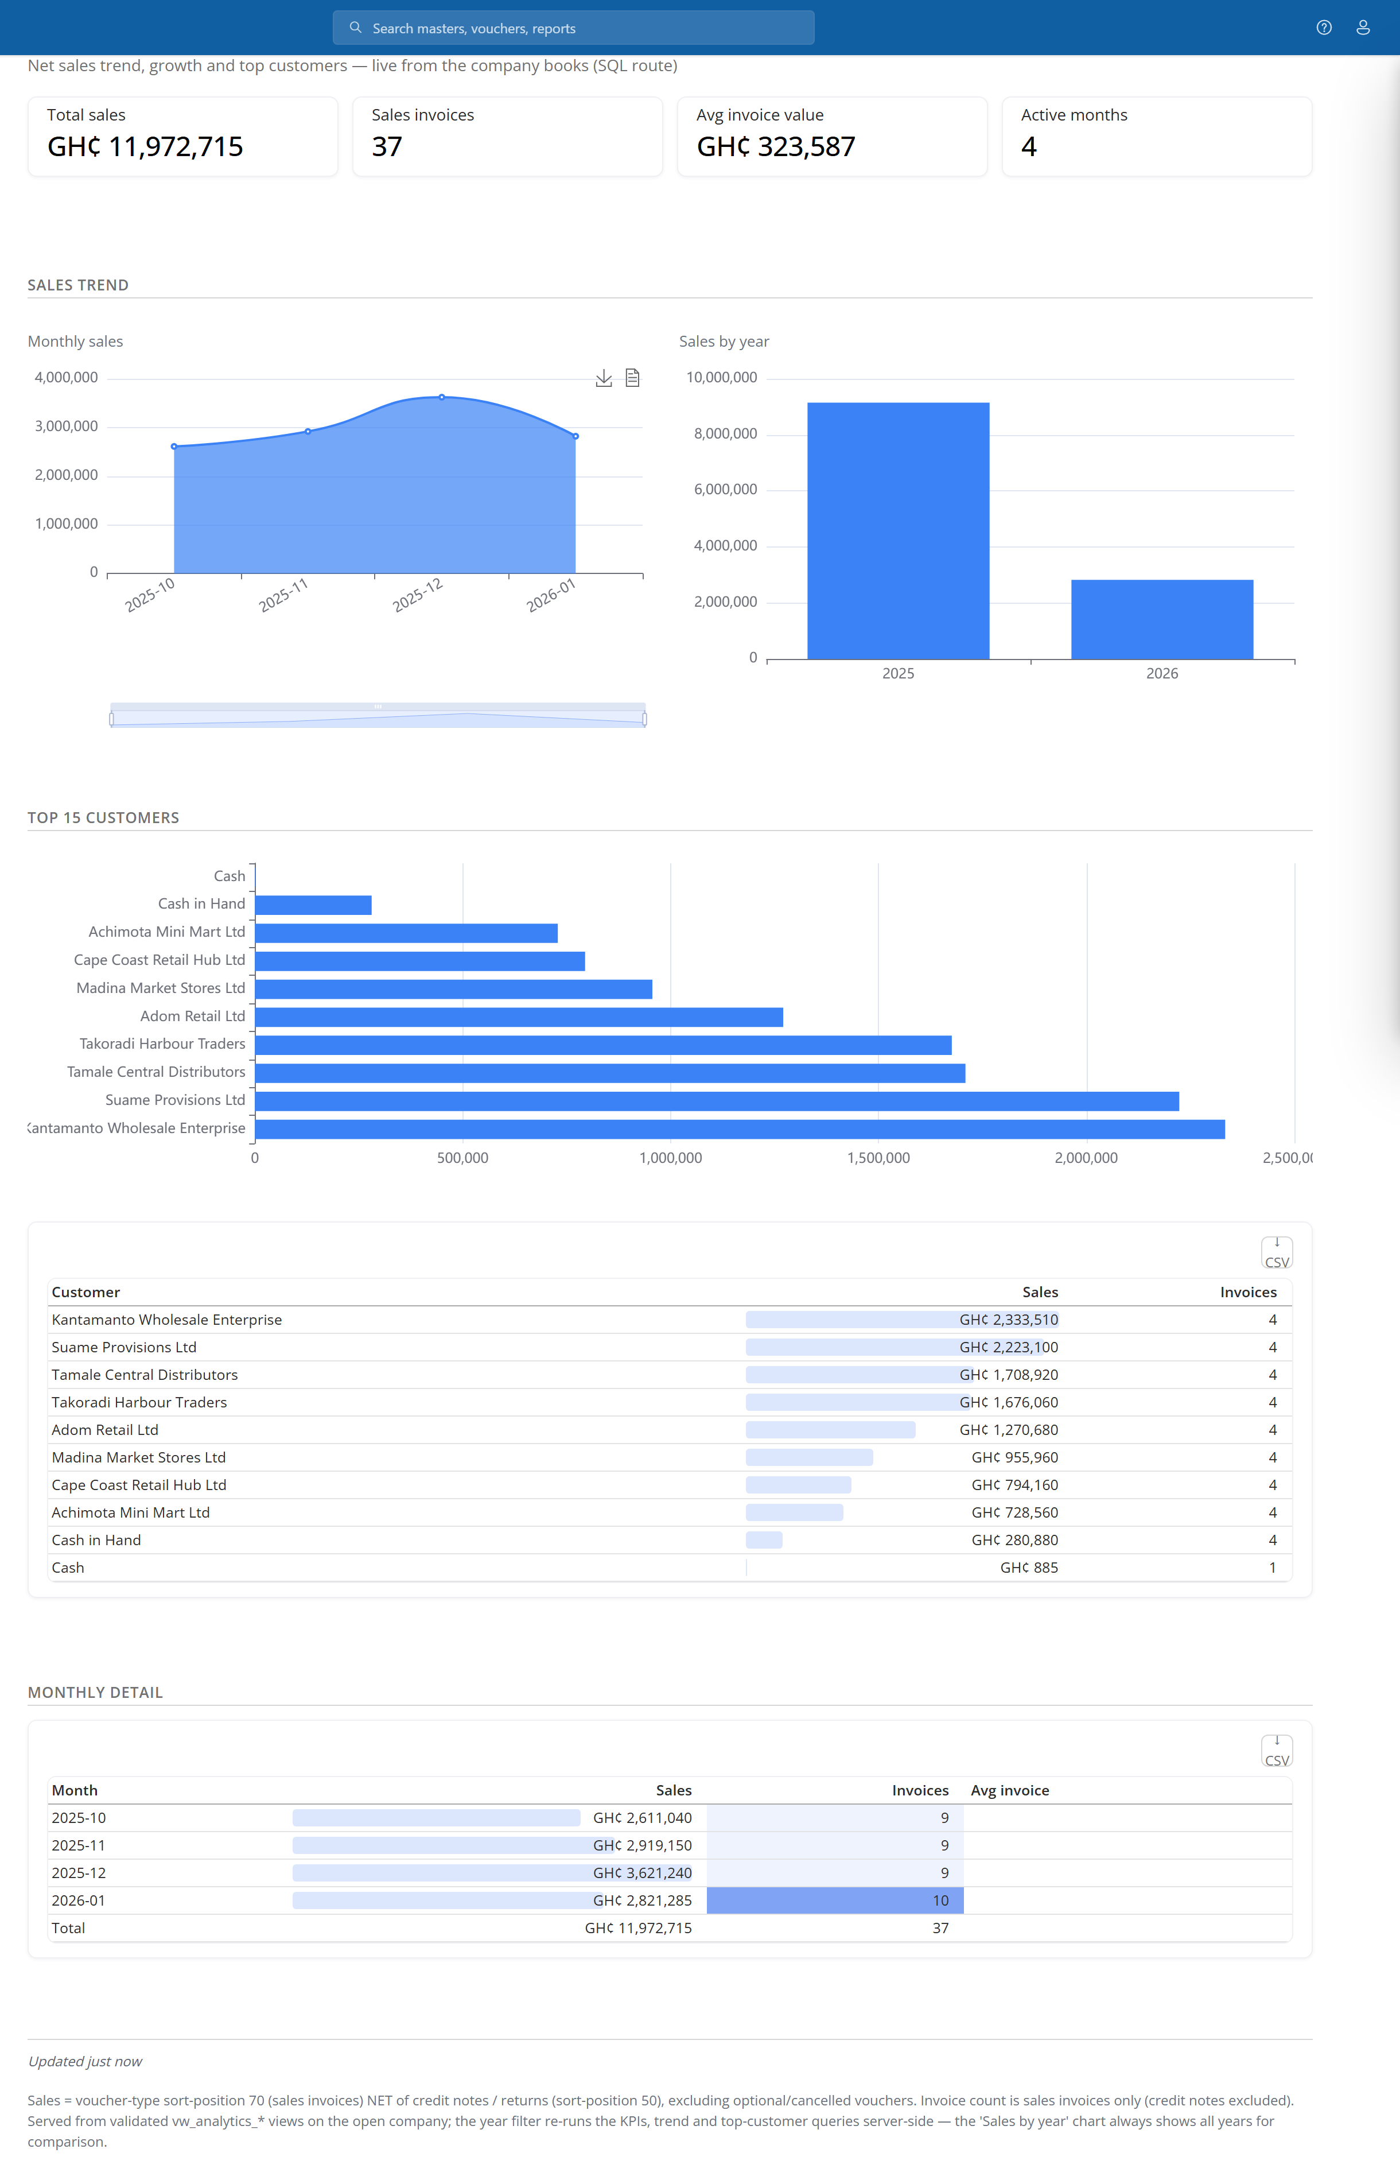The width and height of the screenshot is (1400, 2180).
Task: Click the right handle of the chart zoom slider
Action: 644,719
